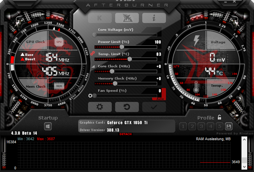Click the GPU chip icon in gauge
Screen dimensions: 254x172
click(59, 42)
